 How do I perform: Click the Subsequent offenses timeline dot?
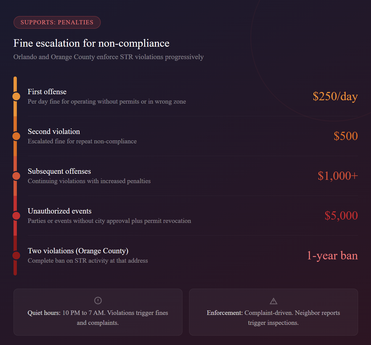pos(16,176)
